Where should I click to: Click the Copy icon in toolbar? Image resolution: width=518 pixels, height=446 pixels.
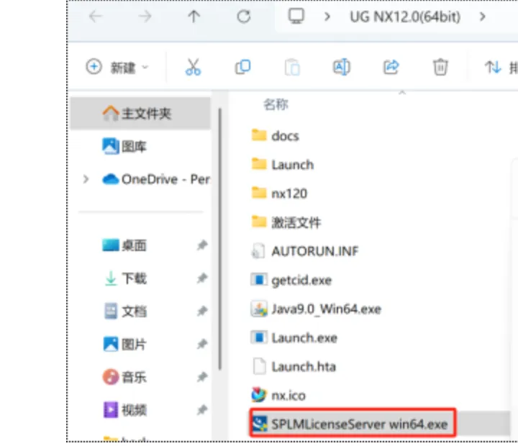coord(242,67)
